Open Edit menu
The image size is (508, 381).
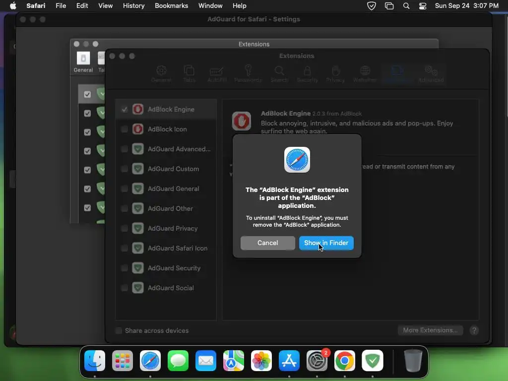82,6
